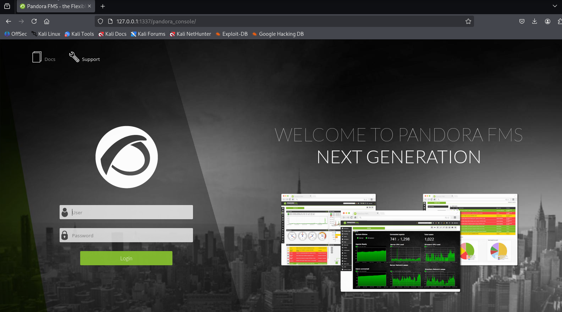
Task: Open the Kali NetHunter bookmark
Action: click(190, 34)
